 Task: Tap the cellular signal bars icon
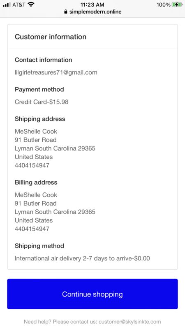pos(7,5)
